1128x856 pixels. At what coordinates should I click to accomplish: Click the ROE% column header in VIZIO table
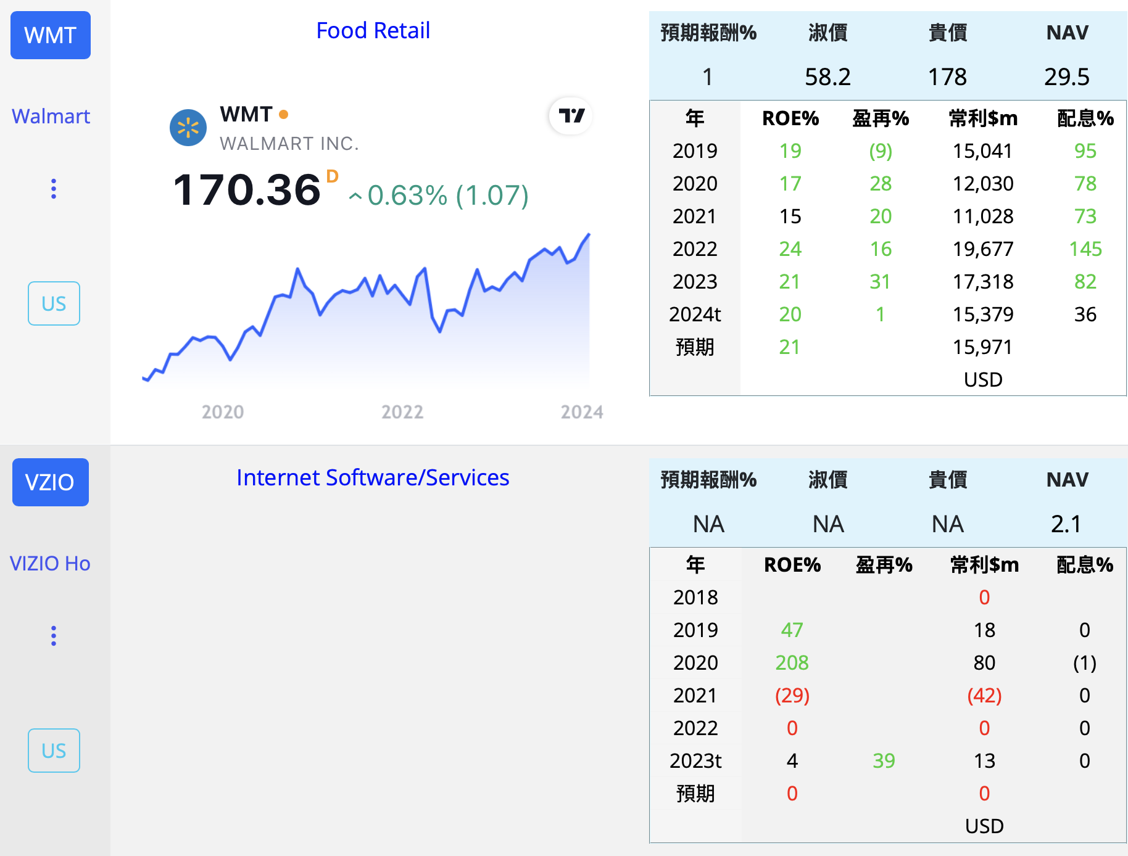pyautogui.click(x=792, y=564)
